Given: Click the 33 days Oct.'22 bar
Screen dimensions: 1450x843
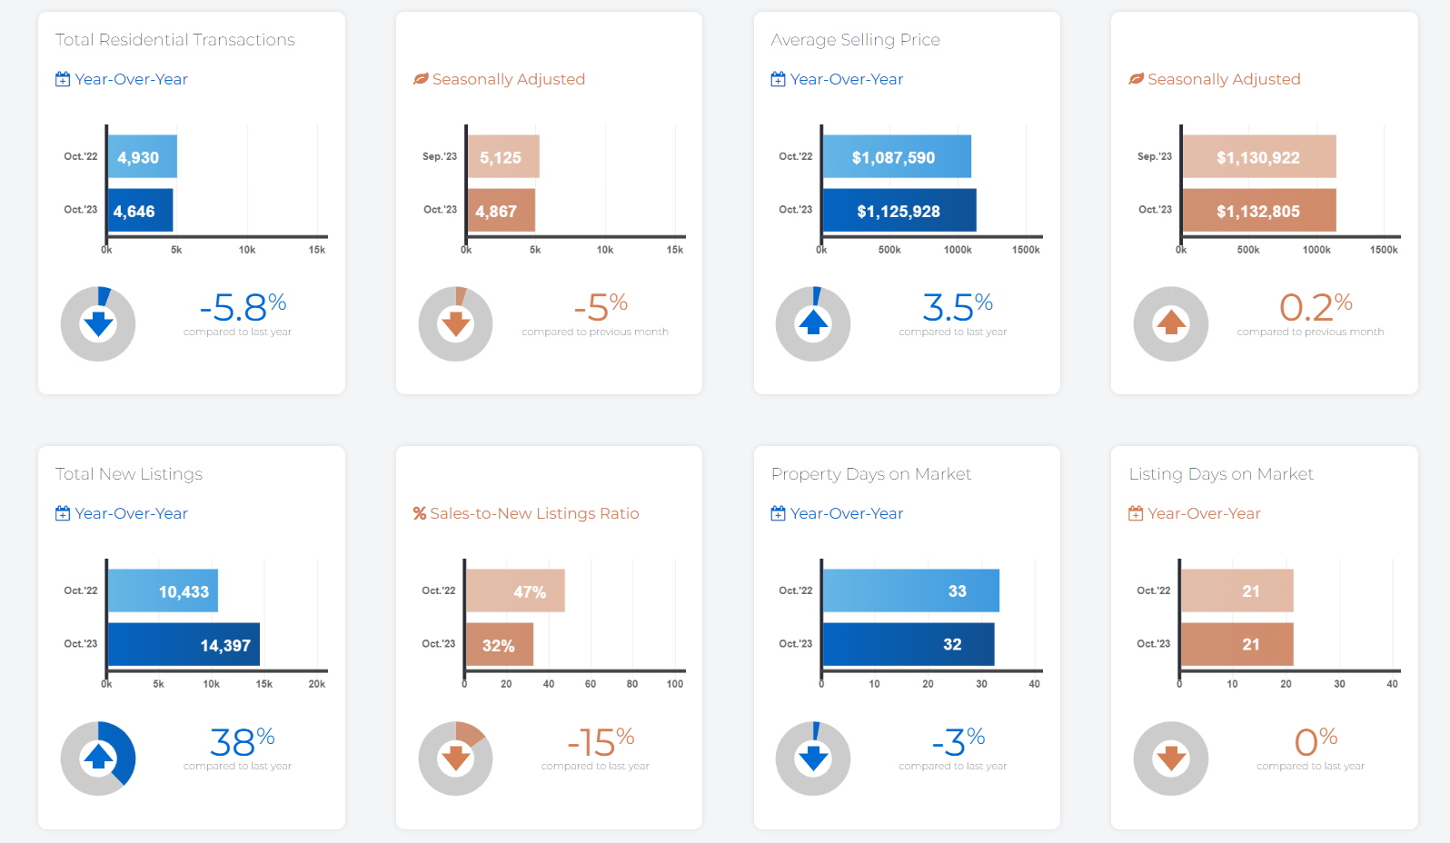Looking at the screenshot, I should [x=910, y=591].
